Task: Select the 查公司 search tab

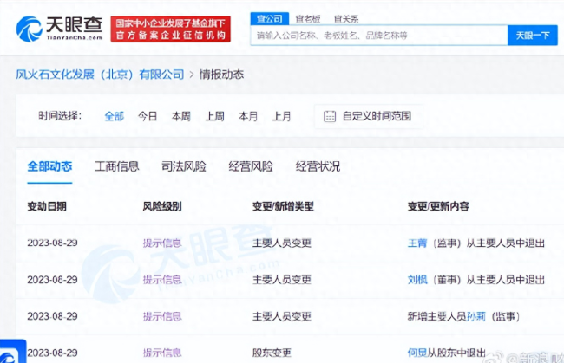Action: coord(269,19)
